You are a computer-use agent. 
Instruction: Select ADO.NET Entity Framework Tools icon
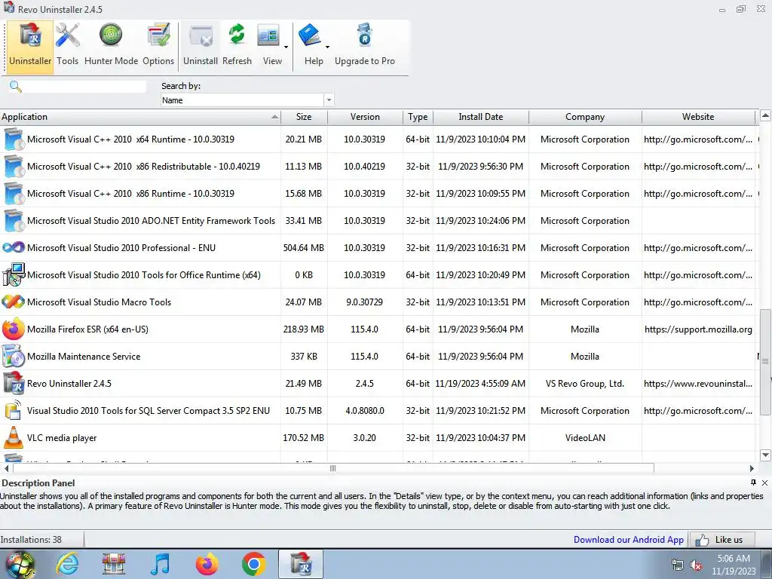point(14,221)
